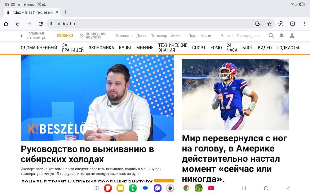Open notifications via the bell icon
Viewport: 310px width, 194px height.
click(281, 36)
